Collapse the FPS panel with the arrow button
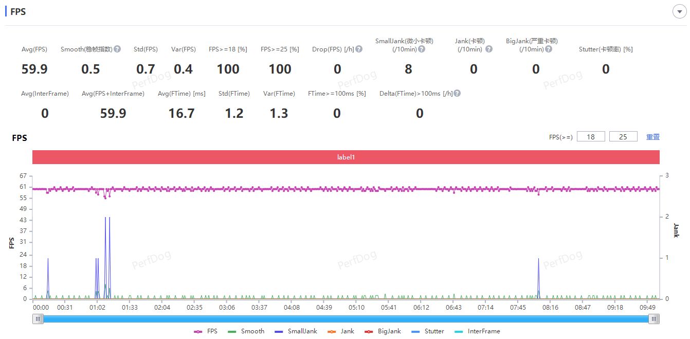Screen dimensions: 690x339 pos(679,11)
